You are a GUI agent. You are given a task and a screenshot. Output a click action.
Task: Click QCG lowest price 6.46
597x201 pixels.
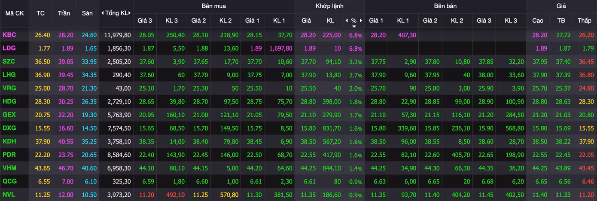coord(588,182)
